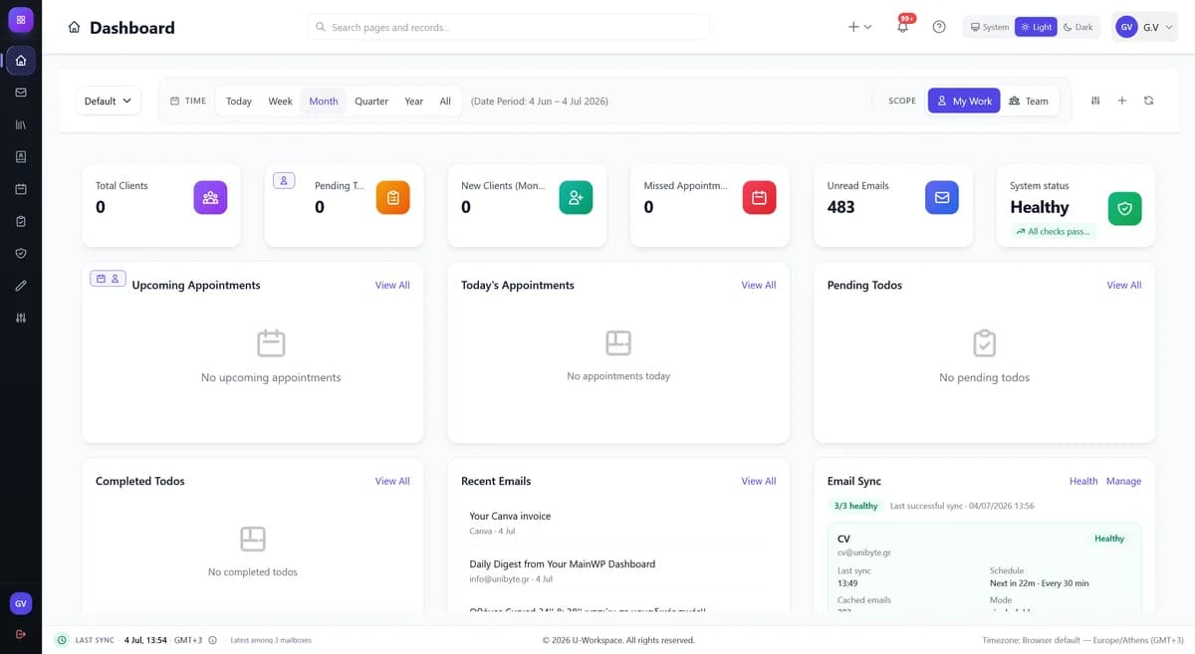This screenshot has height=654, width=1195.
Task: Open the G.V user account menu
Action: click(x=1145, y=27)
